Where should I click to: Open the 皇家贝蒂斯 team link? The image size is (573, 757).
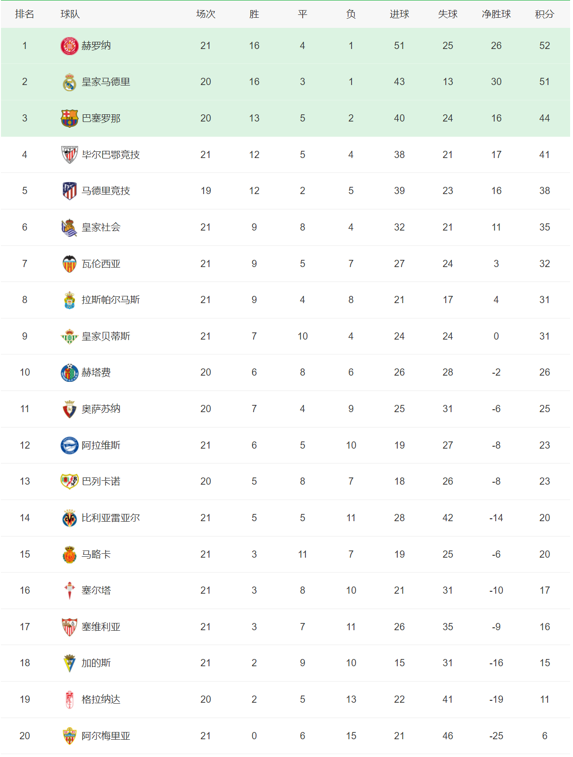tap(106, 336)
